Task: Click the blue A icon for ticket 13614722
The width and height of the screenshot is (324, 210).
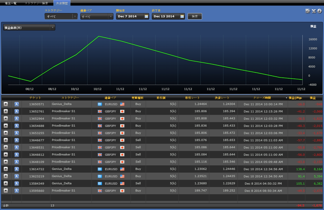Action: [x=17, y=169]
